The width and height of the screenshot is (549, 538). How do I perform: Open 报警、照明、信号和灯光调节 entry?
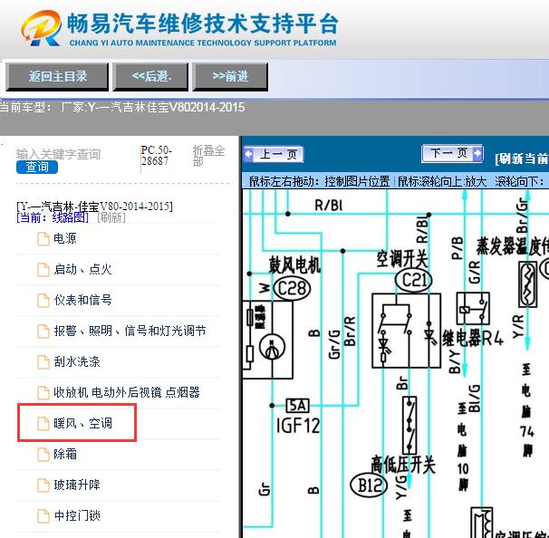130,331
